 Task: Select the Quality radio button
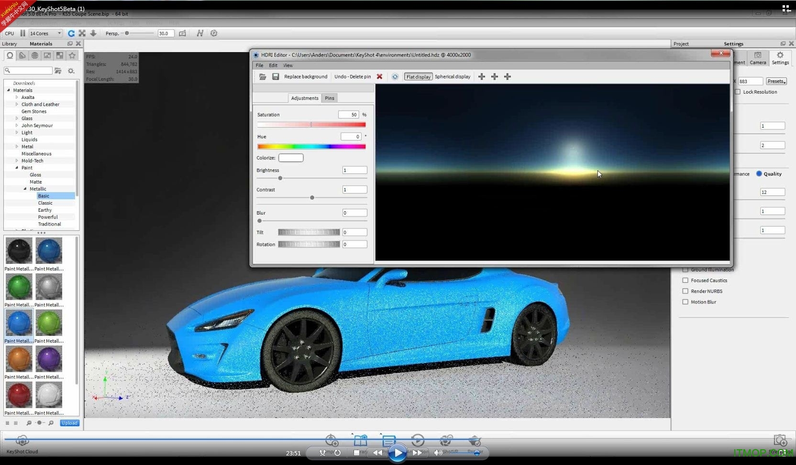point(759,174)
